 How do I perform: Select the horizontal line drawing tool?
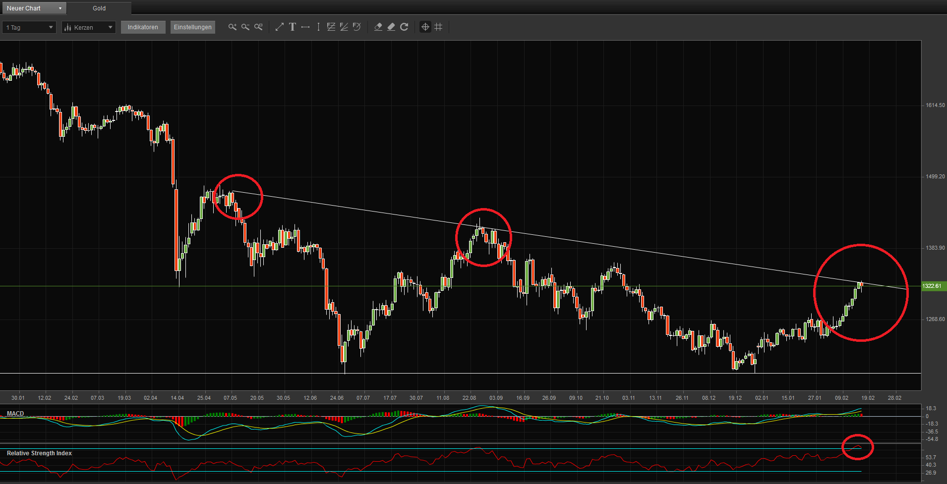point(305,27)
